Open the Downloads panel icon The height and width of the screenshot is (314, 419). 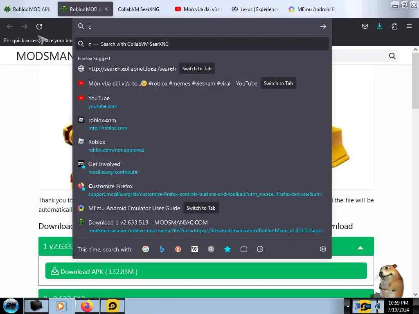[x=379, y=26]
